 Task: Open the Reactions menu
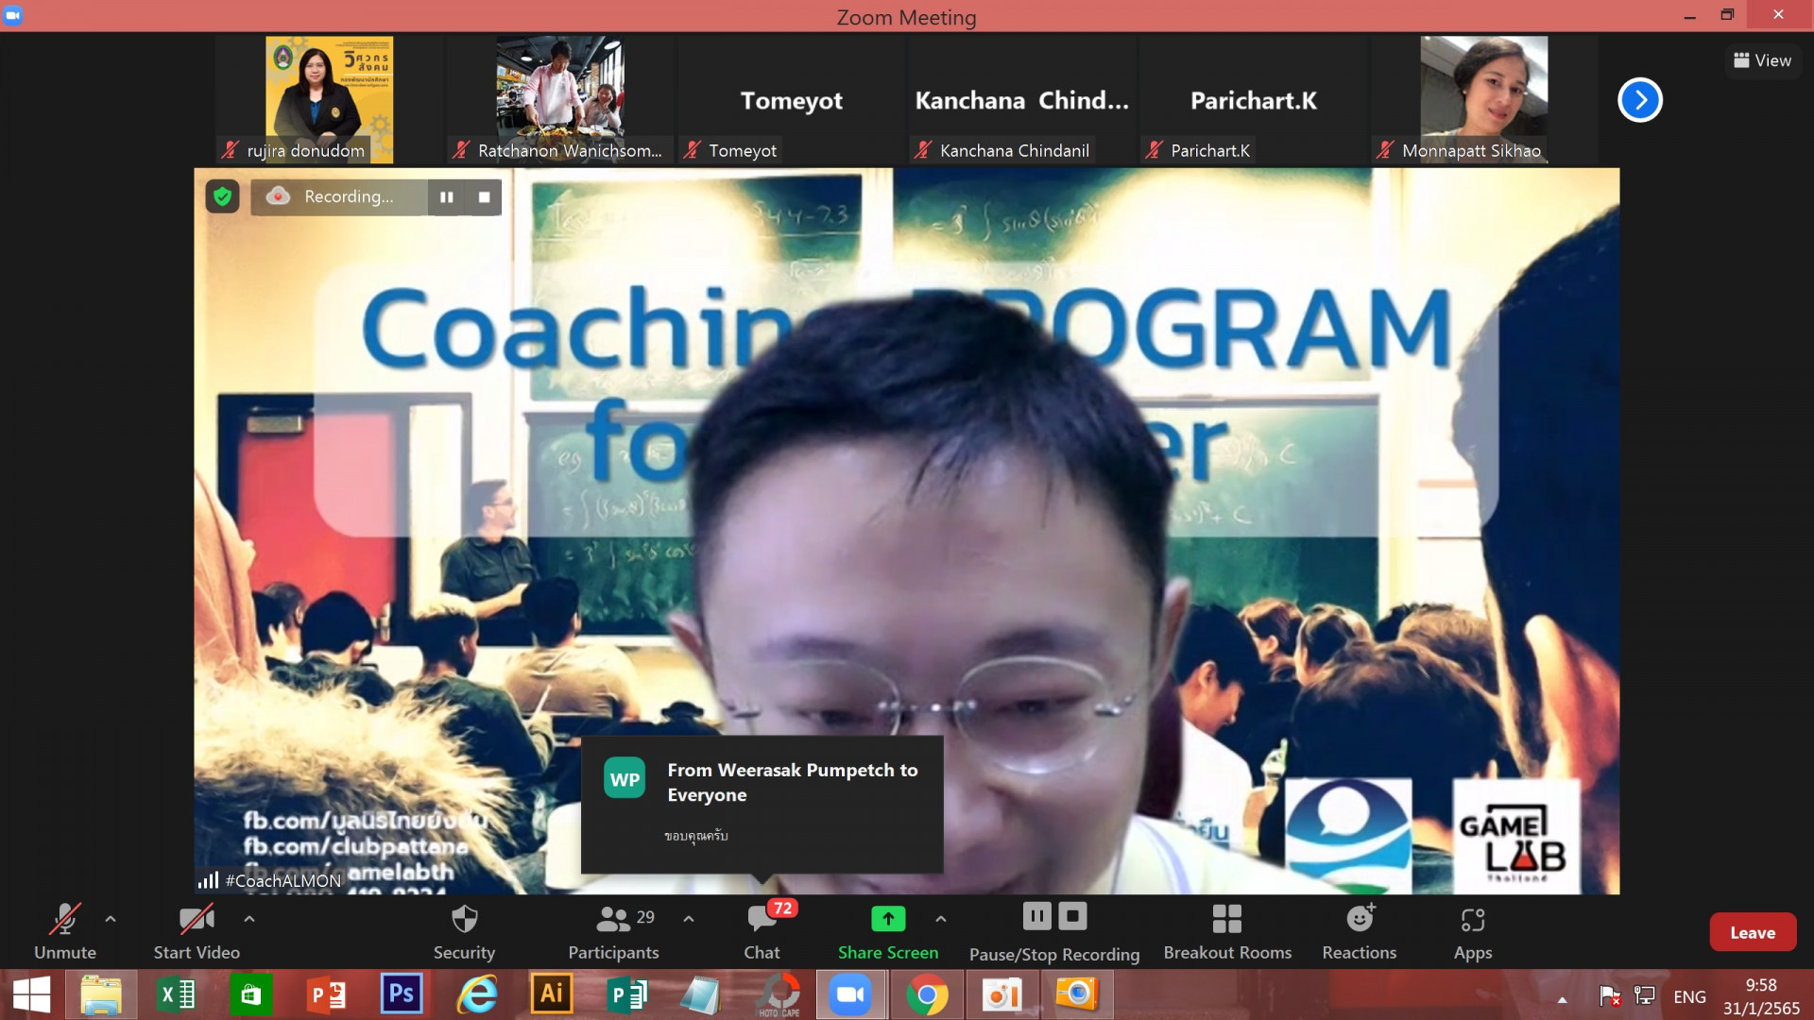1359,931
